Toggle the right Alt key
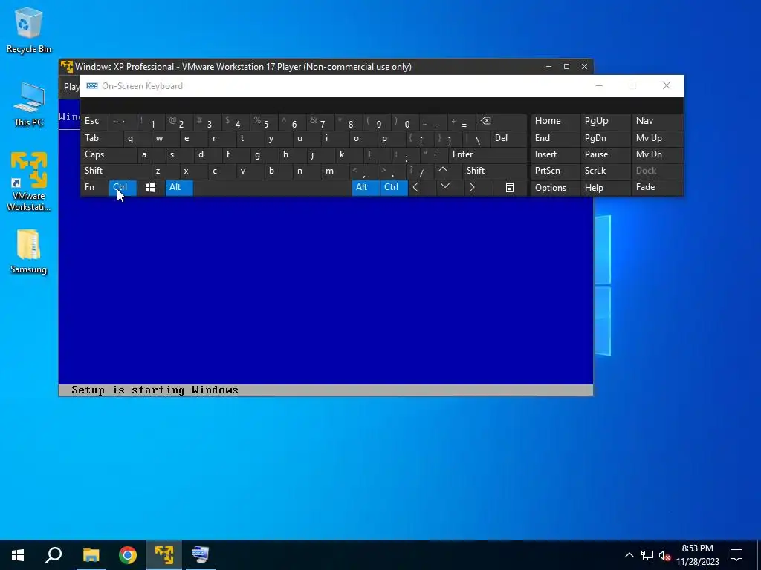The height and width of the screenshot is (570, 761). 366,188
